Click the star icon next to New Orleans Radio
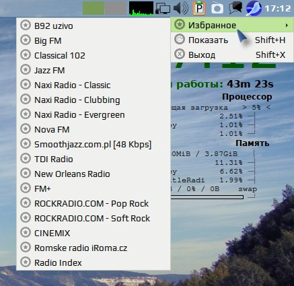 coord(26,173)
